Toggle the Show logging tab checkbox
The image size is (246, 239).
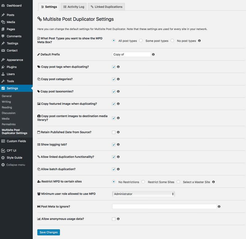point(113,145)
